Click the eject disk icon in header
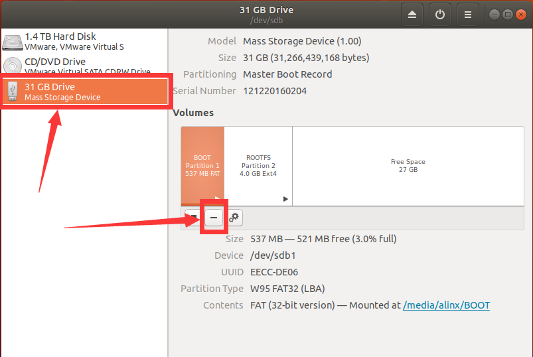Screen dimensions: 533x357 click(412, 15)
